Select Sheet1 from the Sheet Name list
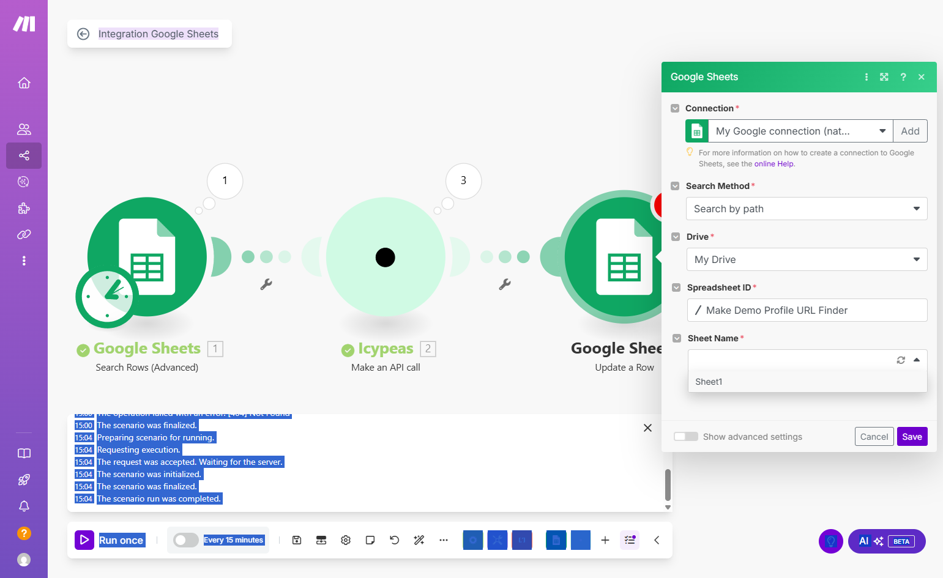Screen dimensions: 943x578 (807, 382)
